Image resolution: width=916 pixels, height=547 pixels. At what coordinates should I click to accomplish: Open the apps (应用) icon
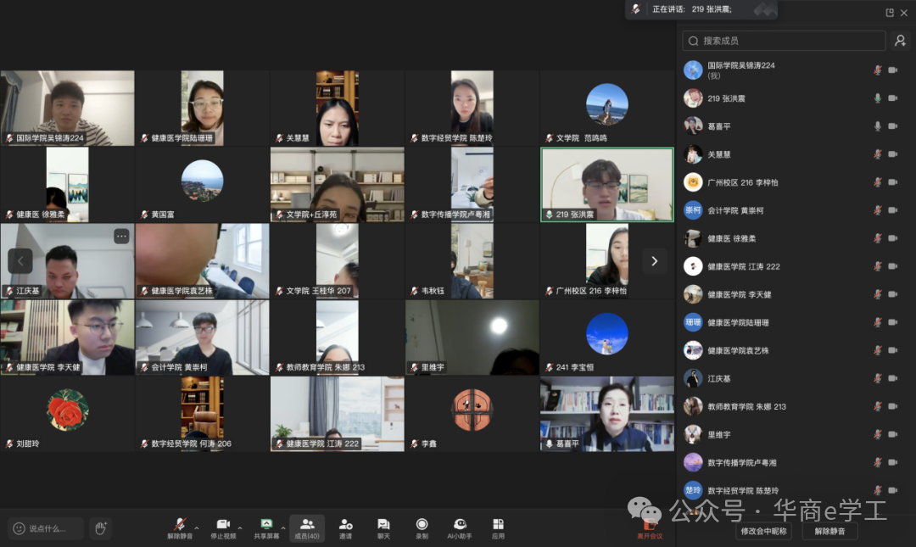(x=498, y=528)
